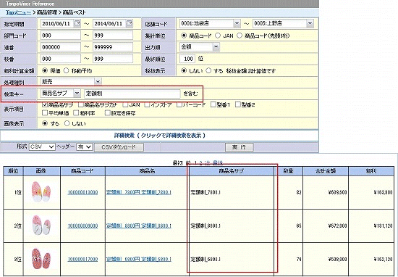Check 型番1 display item checkbox
The image size is (398, 277).
[213, 104]
